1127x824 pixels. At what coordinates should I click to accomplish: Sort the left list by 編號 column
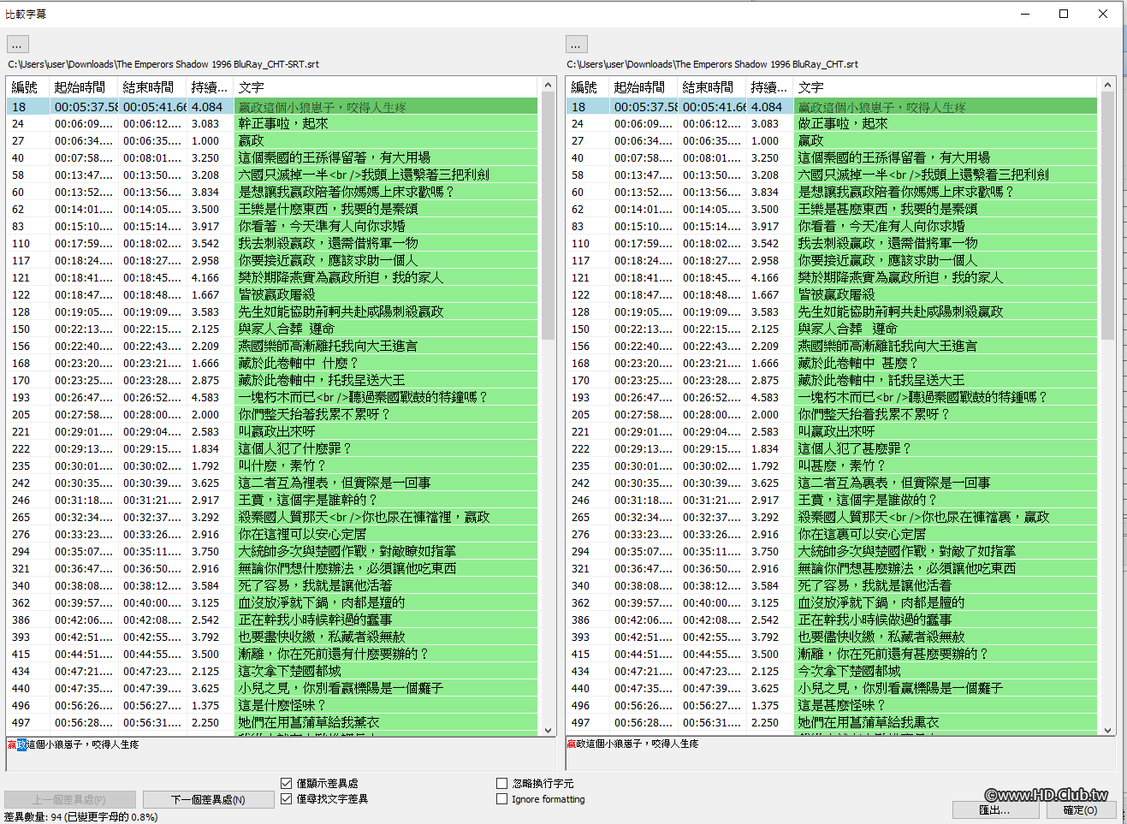tap(25, 86)
